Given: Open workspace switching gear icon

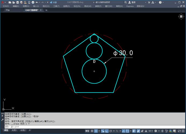Looking at the screenshot, I should (156, 131).
